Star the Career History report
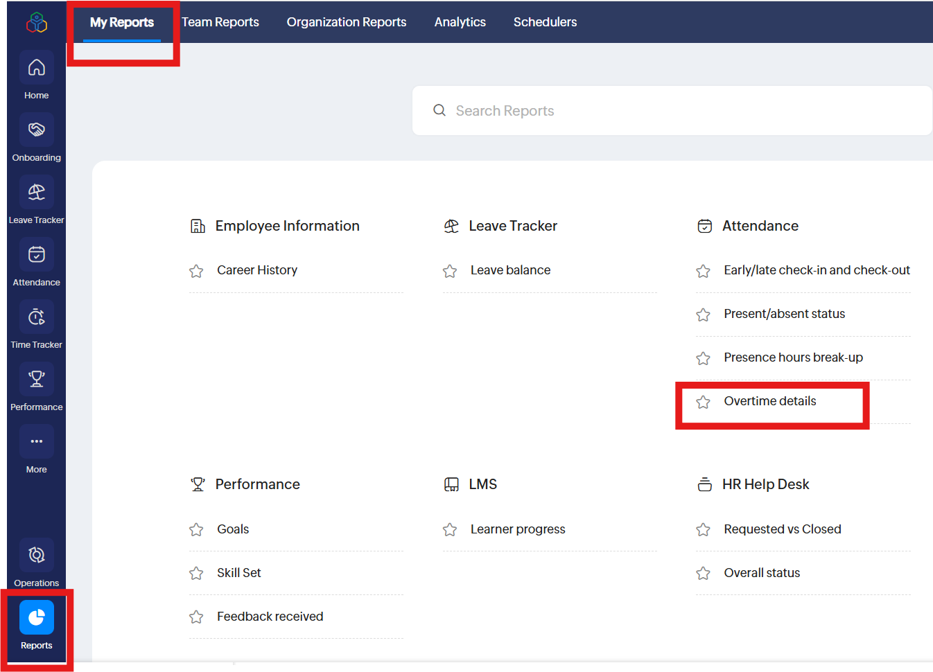This screenshot has height=672, width=933. 196,271
